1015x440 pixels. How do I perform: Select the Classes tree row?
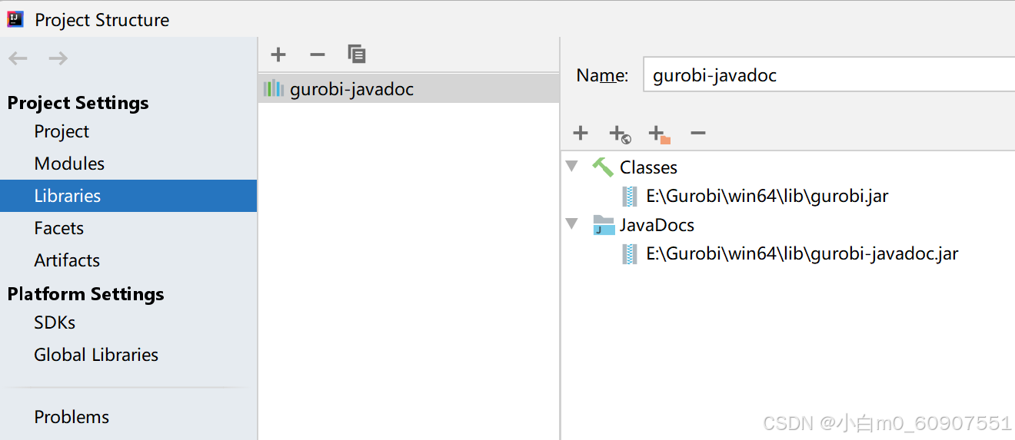[648, 167]
